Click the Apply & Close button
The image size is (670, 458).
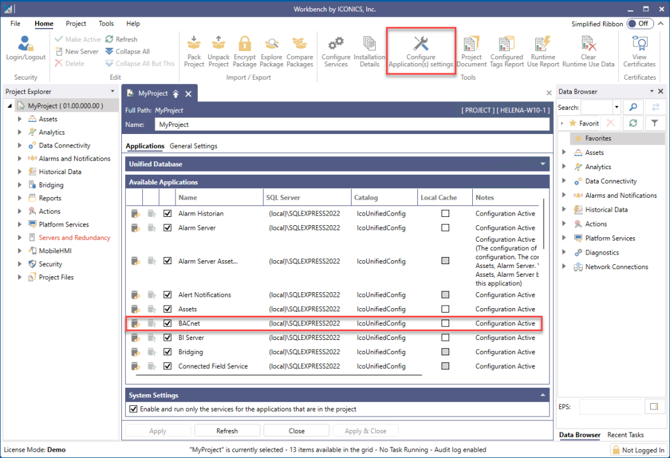pos(366,431)
